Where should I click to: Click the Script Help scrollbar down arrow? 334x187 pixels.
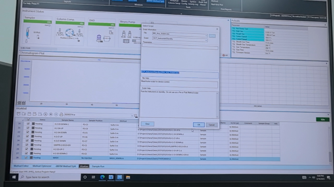tap(217, 117)
